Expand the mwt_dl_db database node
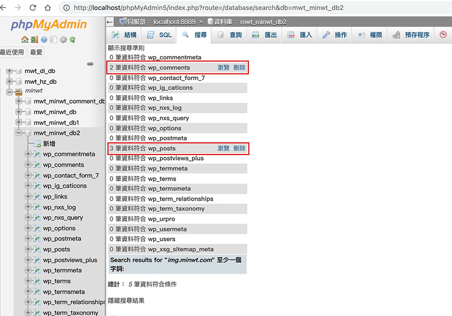The image size is (452, 316). point(9,71)
